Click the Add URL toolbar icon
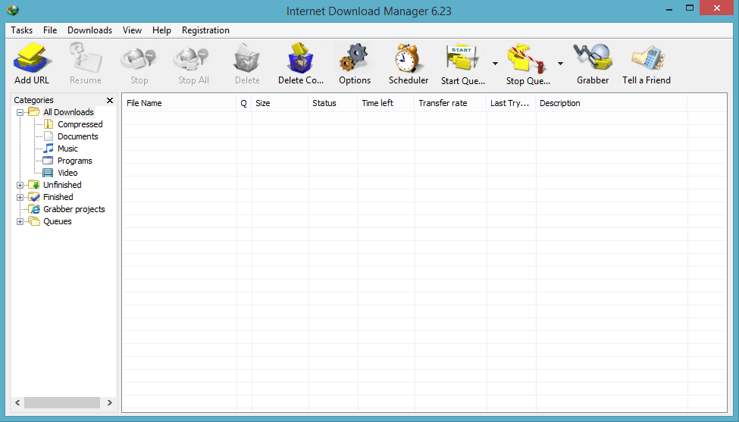 click(x=32, y=58)
